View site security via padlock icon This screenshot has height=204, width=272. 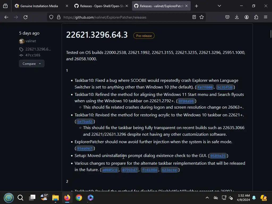click(x=59, y=17)
